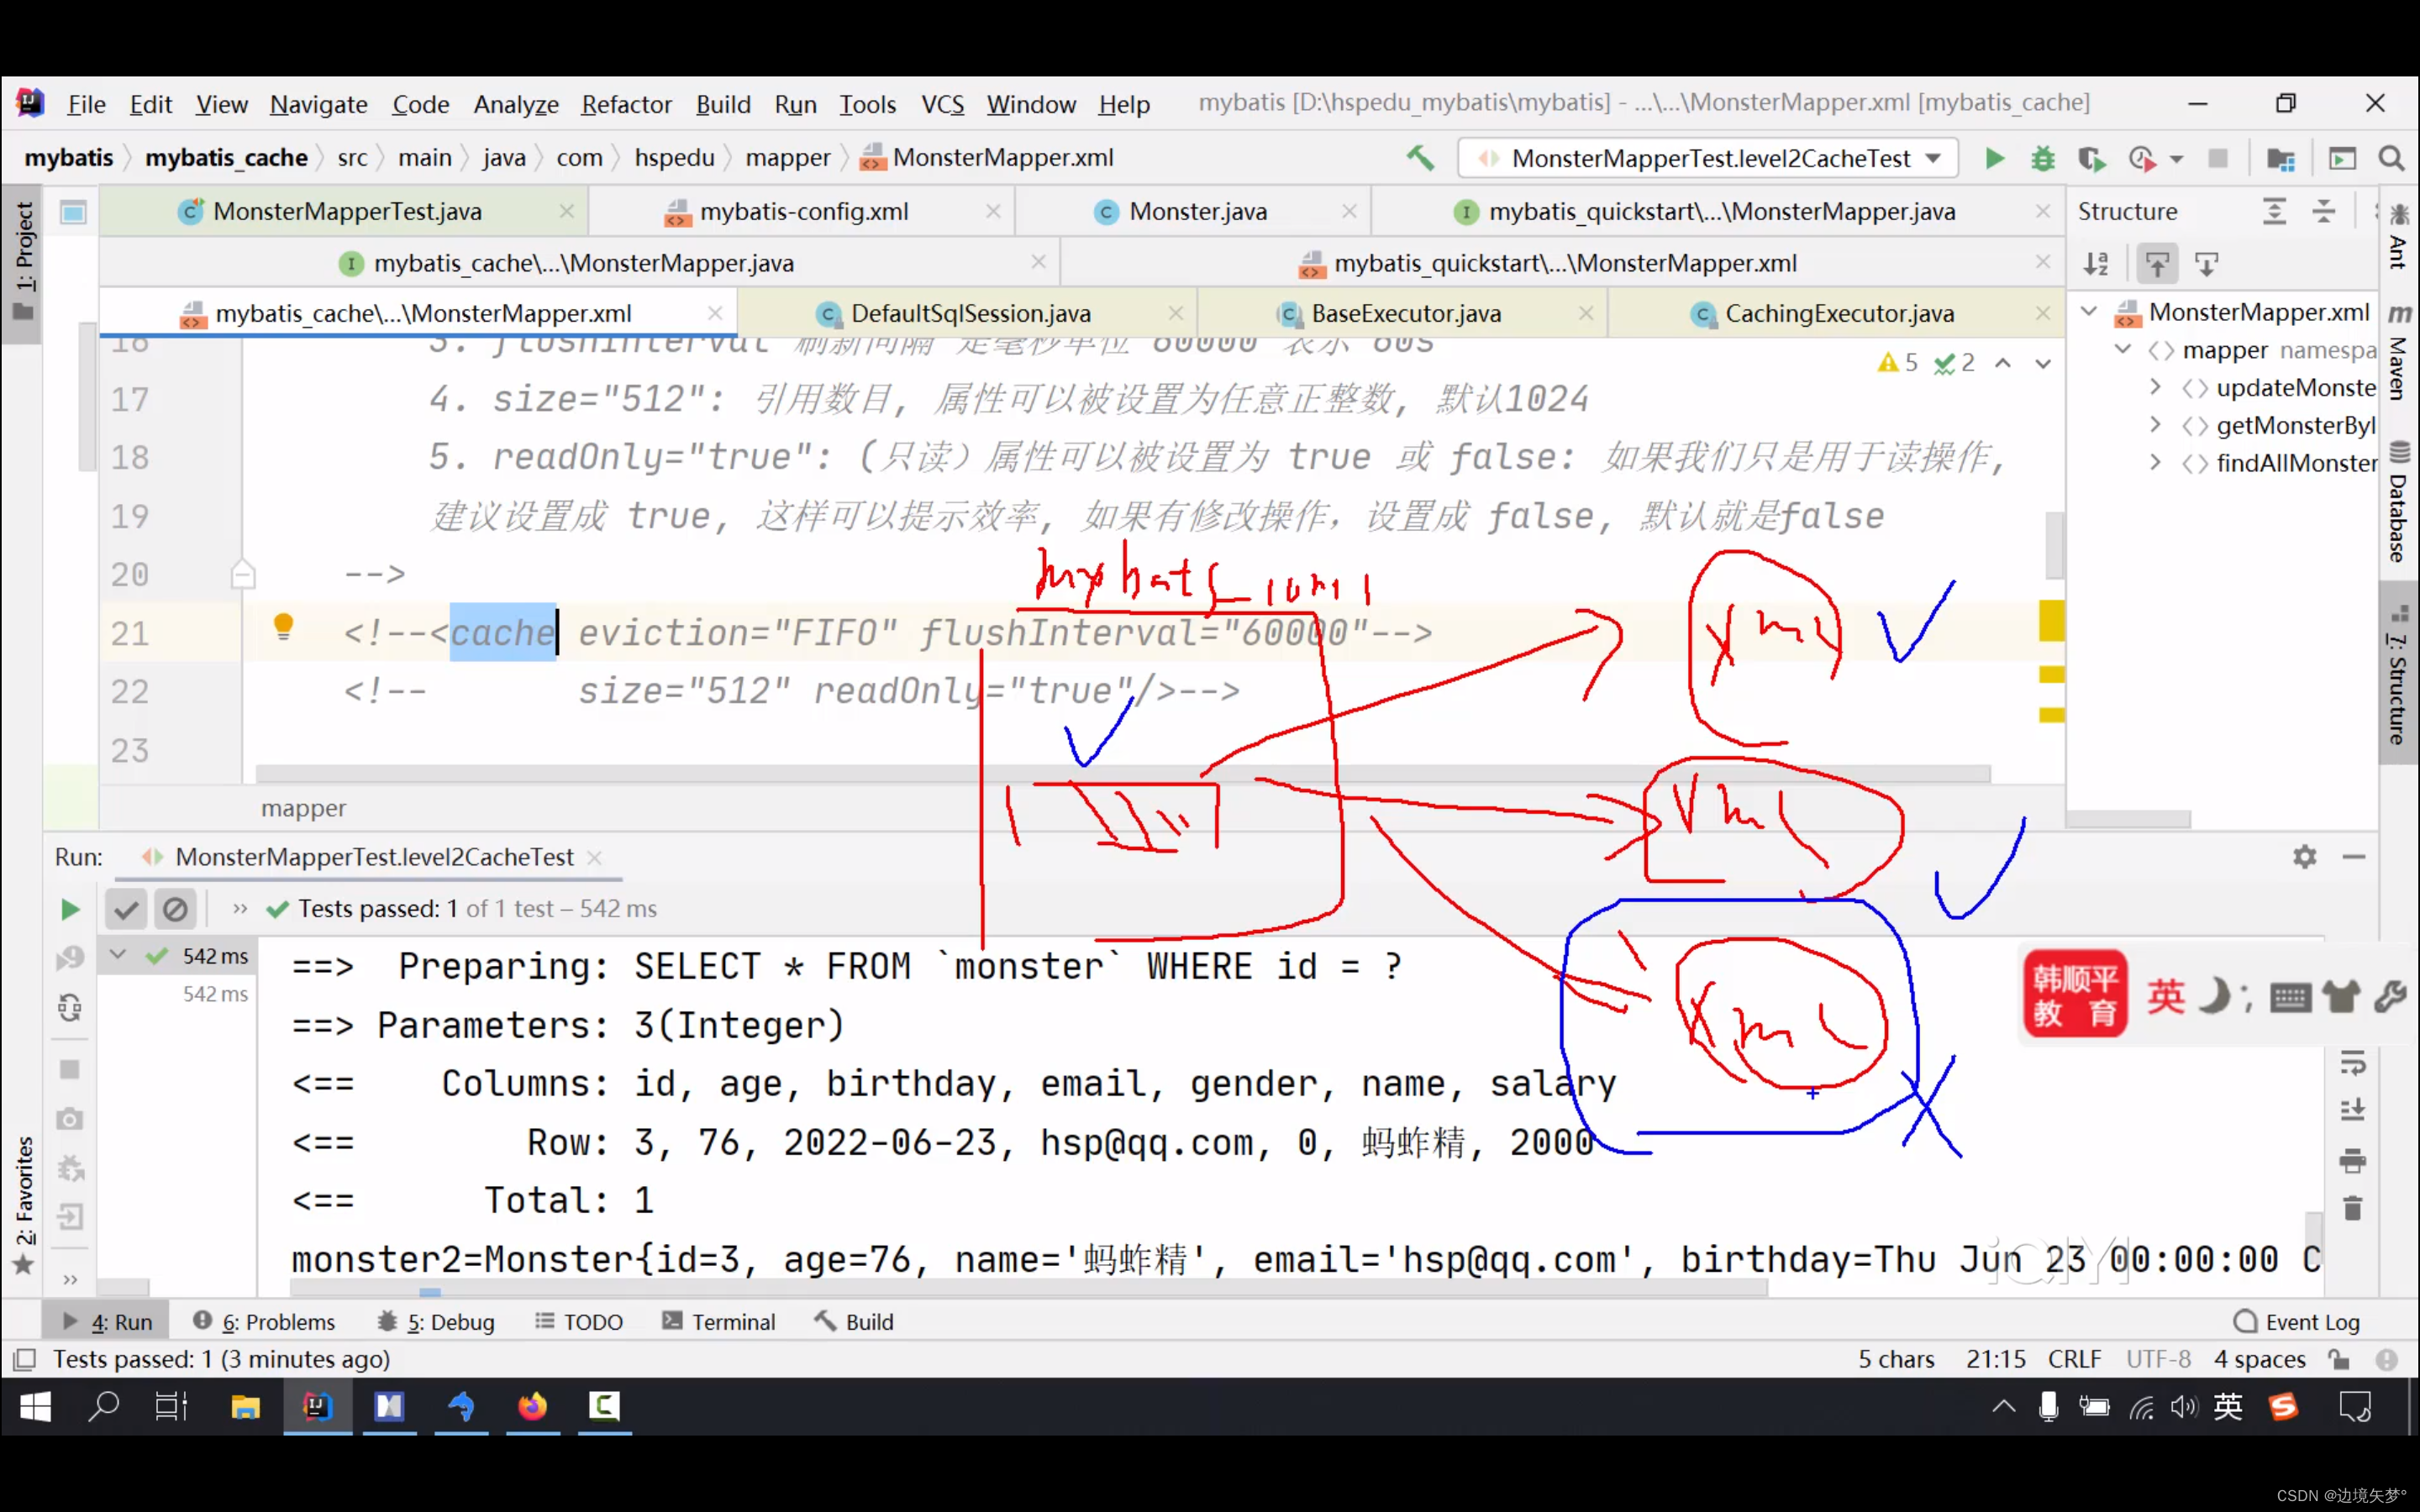Open the run-with-profiler dropdown arrow
2420x1512 pixels.
[x=2176, y=159]
